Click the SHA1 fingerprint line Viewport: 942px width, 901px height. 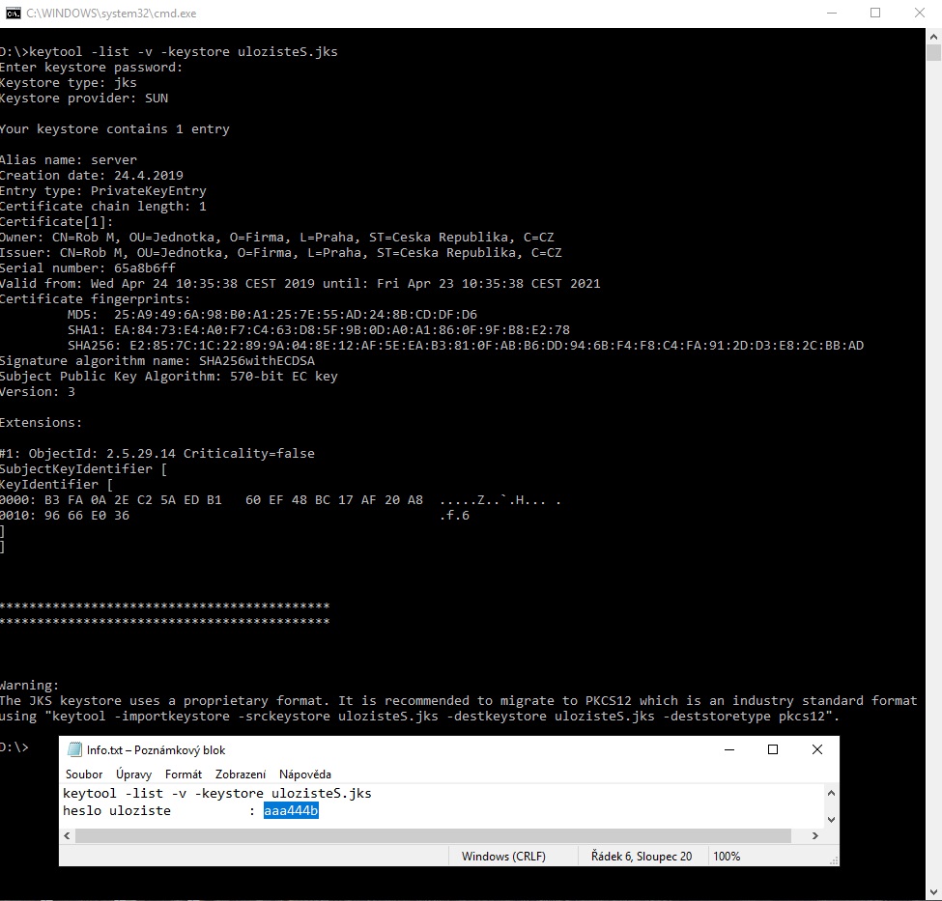(x=319, y=329)
